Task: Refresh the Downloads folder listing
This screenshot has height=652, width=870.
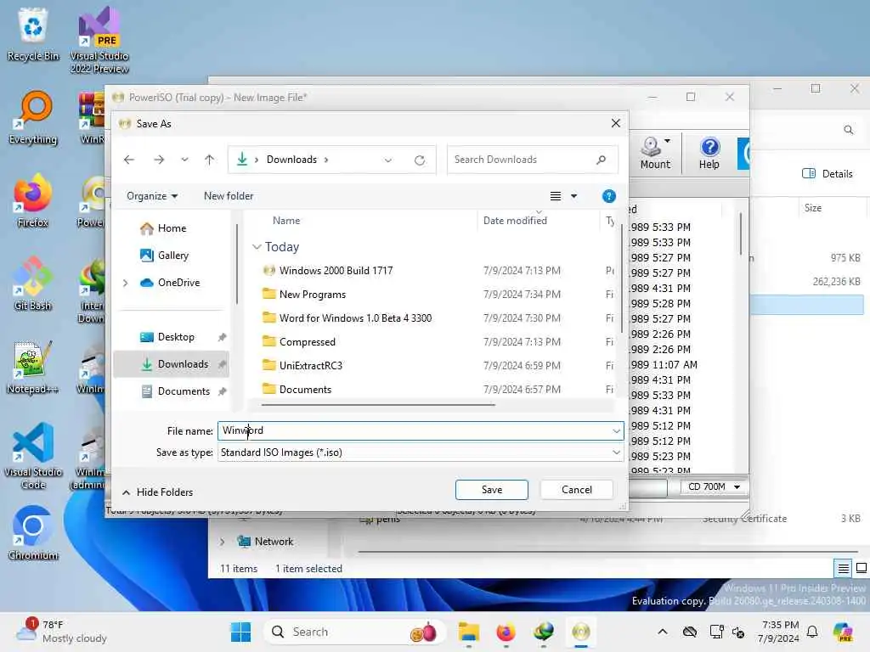Action: 420,160
